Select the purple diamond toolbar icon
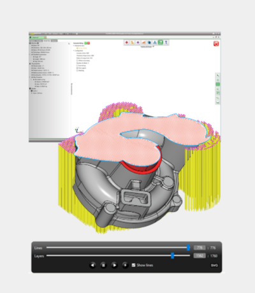The height and width of the screenshot is (293, 255). 138,42
